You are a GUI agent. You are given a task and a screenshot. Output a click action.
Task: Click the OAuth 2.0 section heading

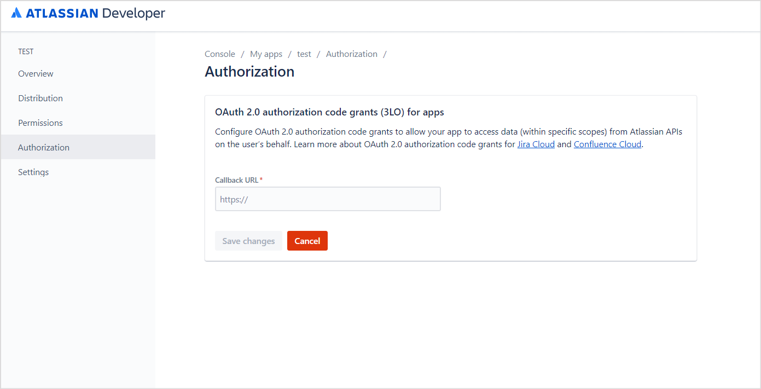coord(329,113)
